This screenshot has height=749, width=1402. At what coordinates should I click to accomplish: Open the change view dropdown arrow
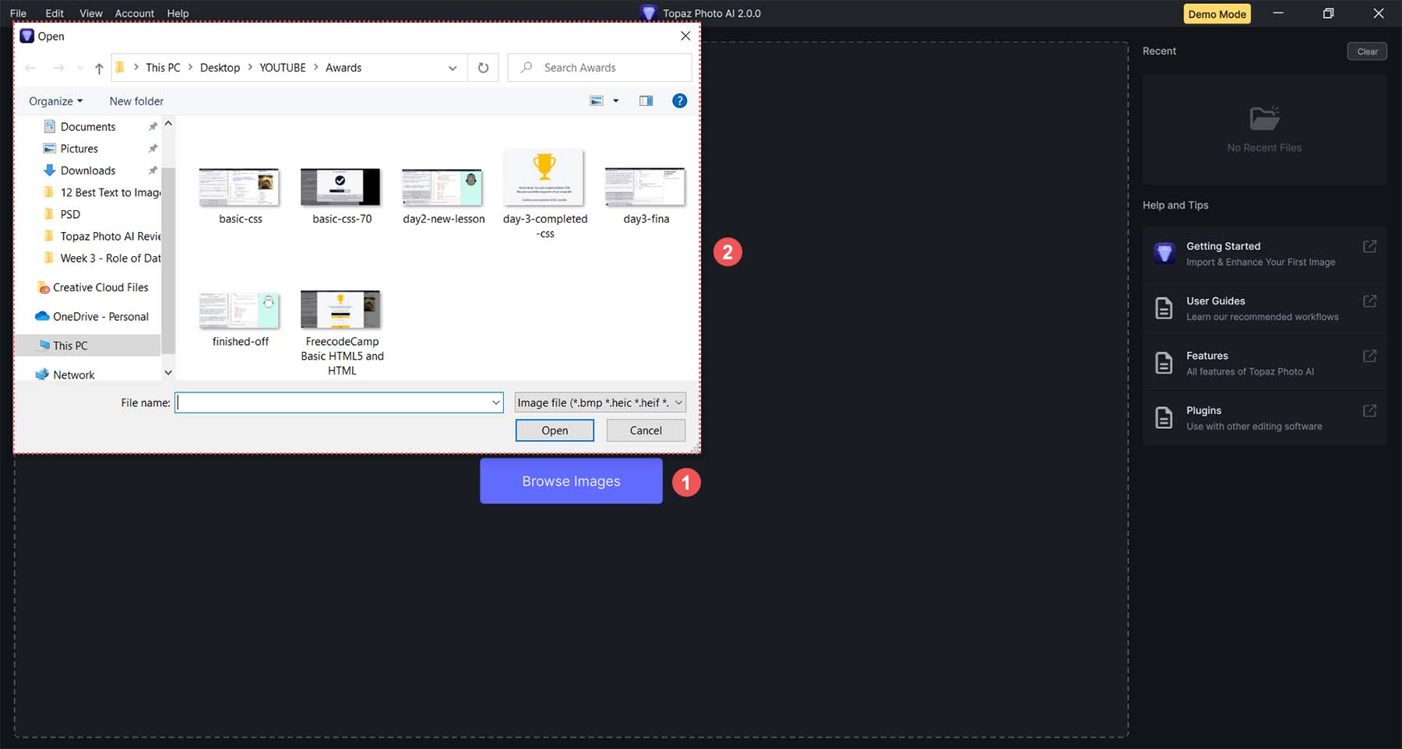tap(615, 100)
